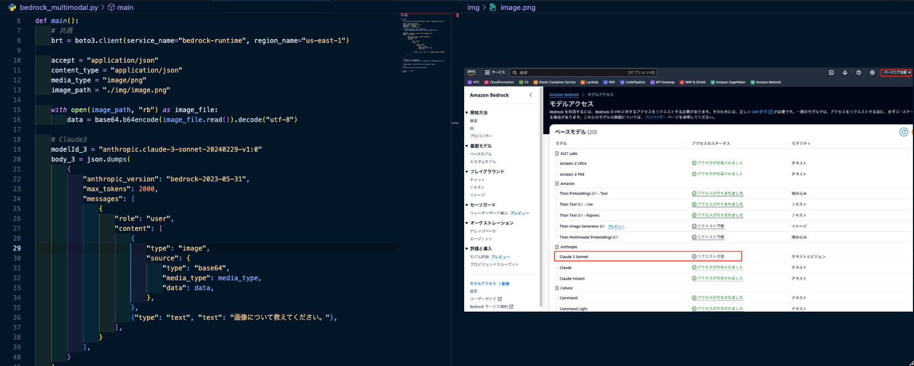Click the WAF & Shield shortcut
The image size is (914, 366).
(693, 82)
